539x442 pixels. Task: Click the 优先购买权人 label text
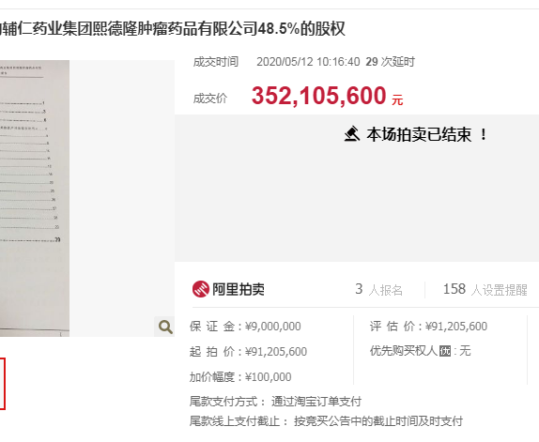coord(404,351)
